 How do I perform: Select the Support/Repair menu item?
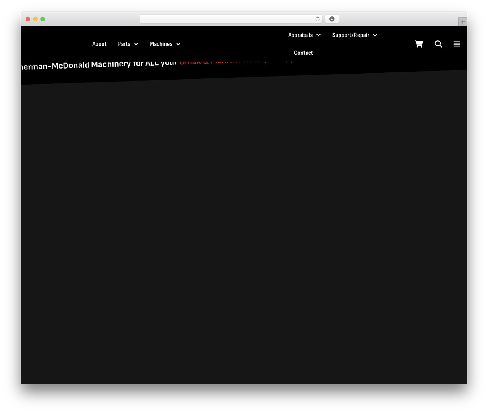coord(351,35)
